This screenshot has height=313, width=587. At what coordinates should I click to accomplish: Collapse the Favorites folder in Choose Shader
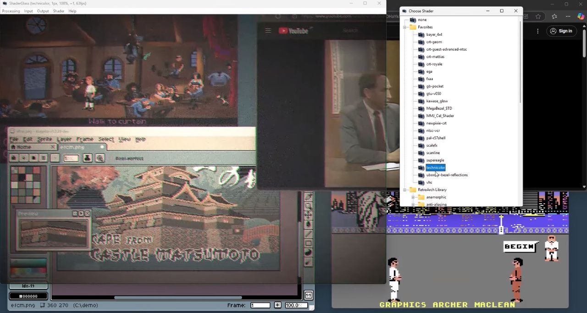tap(405, 27)
